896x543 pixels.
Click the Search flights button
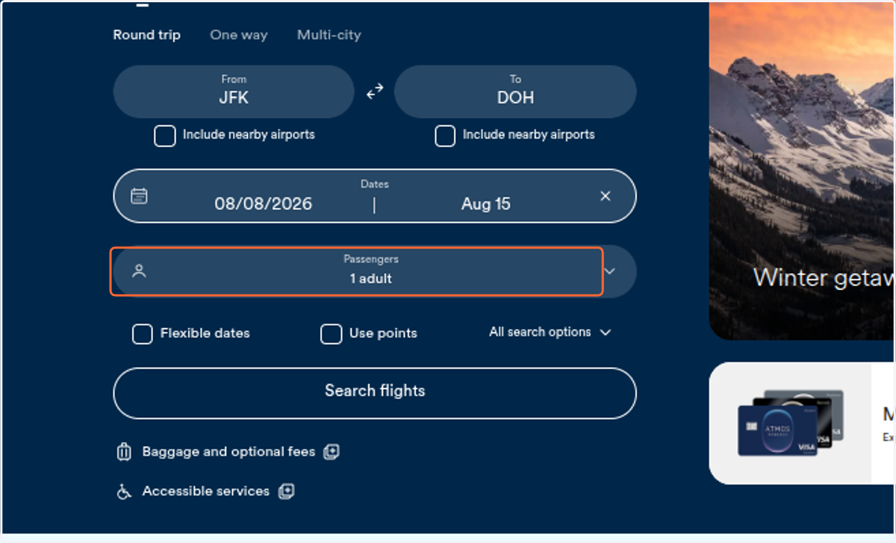click(375, 393)
